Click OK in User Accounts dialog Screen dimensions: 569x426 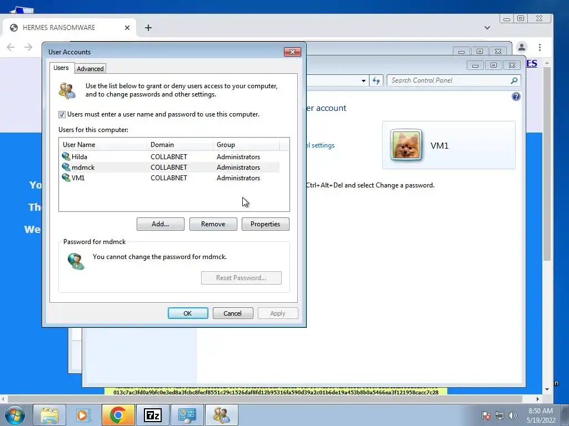188,313
